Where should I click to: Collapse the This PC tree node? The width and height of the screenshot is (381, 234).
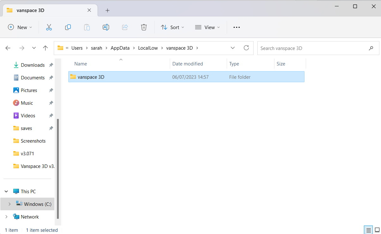coord(6,192)
